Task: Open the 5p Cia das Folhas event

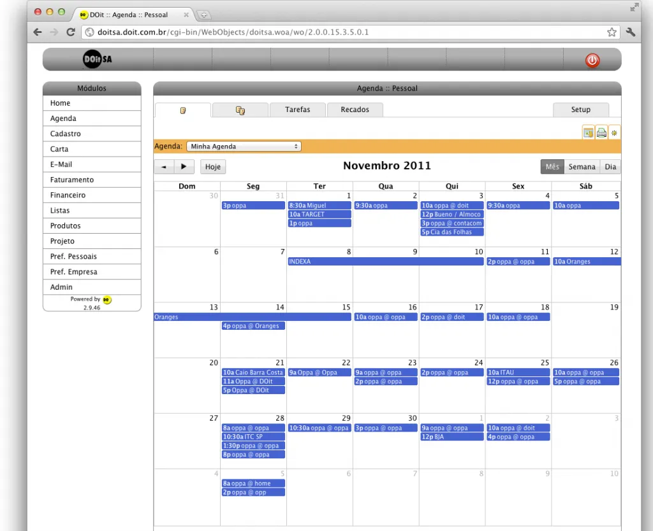Action: pos(452,232)
